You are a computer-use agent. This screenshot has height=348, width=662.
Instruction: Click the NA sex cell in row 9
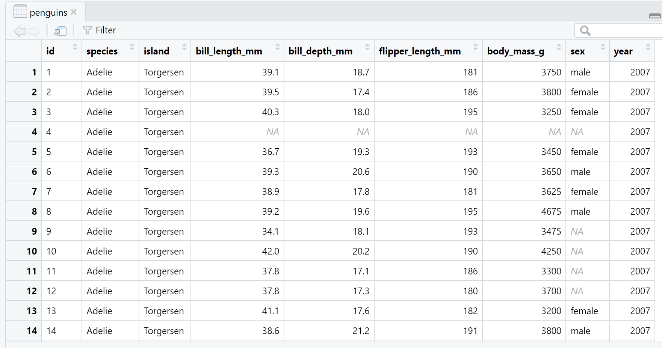coord(577,231)
